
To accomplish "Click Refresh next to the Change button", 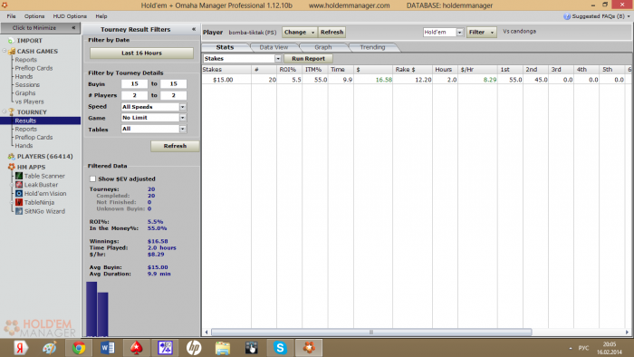I will pyautogui.click(x=331, y=32).
